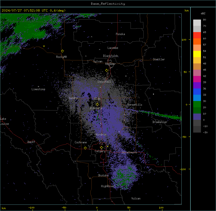This screenshot has width=216, height=211.
Task: Pick the bright green swatch between 20 and 30 dBZ
Action: tap(197, 104)
